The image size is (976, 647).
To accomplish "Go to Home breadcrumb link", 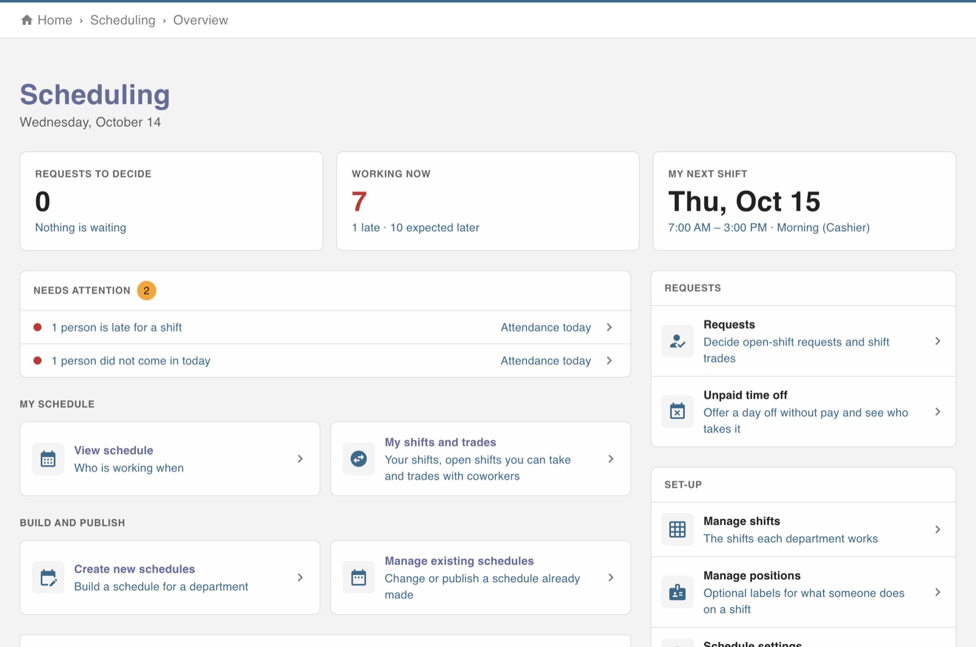I will (55, 20).
